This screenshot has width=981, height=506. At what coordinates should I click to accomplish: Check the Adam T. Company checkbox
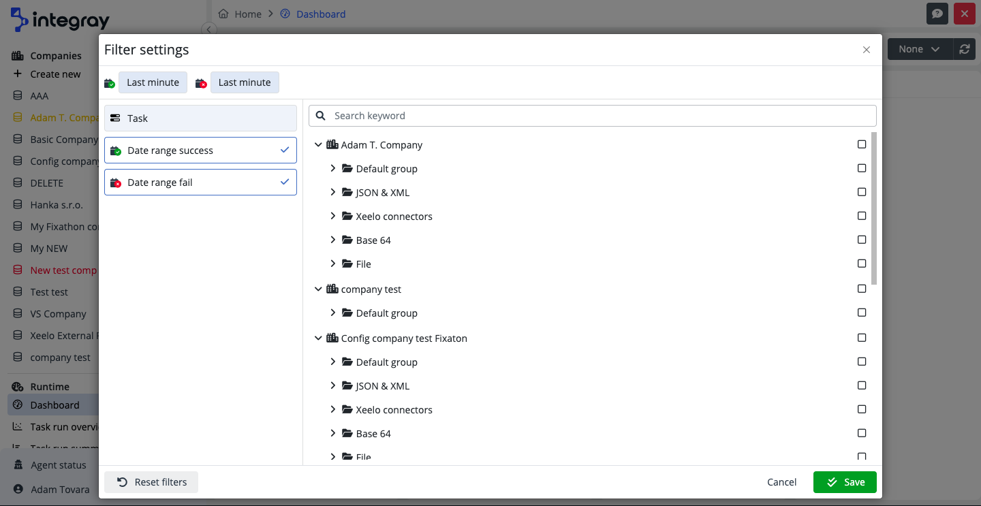point(862,144)
